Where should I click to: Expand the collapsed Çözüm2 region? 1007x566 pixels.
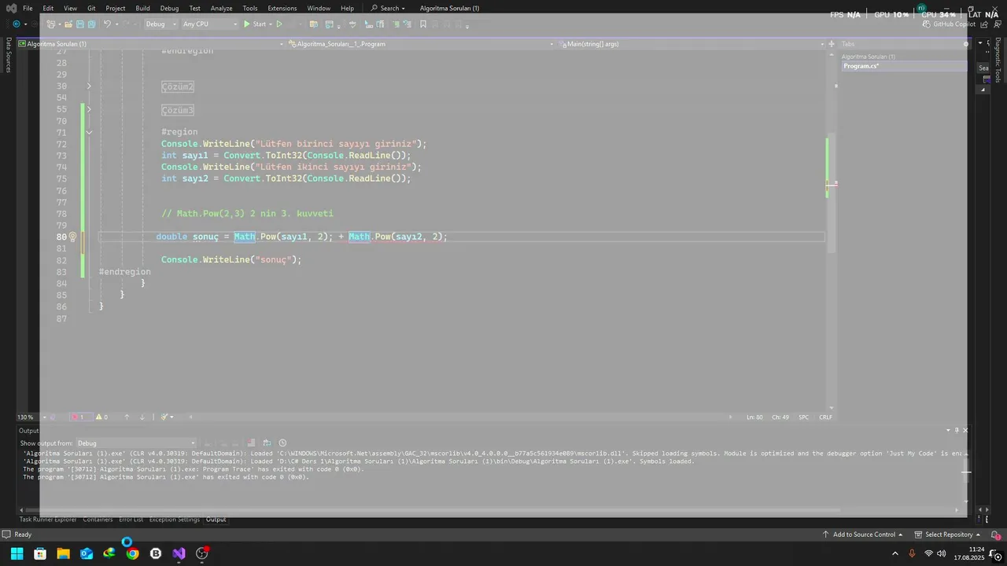pos(89,86)
